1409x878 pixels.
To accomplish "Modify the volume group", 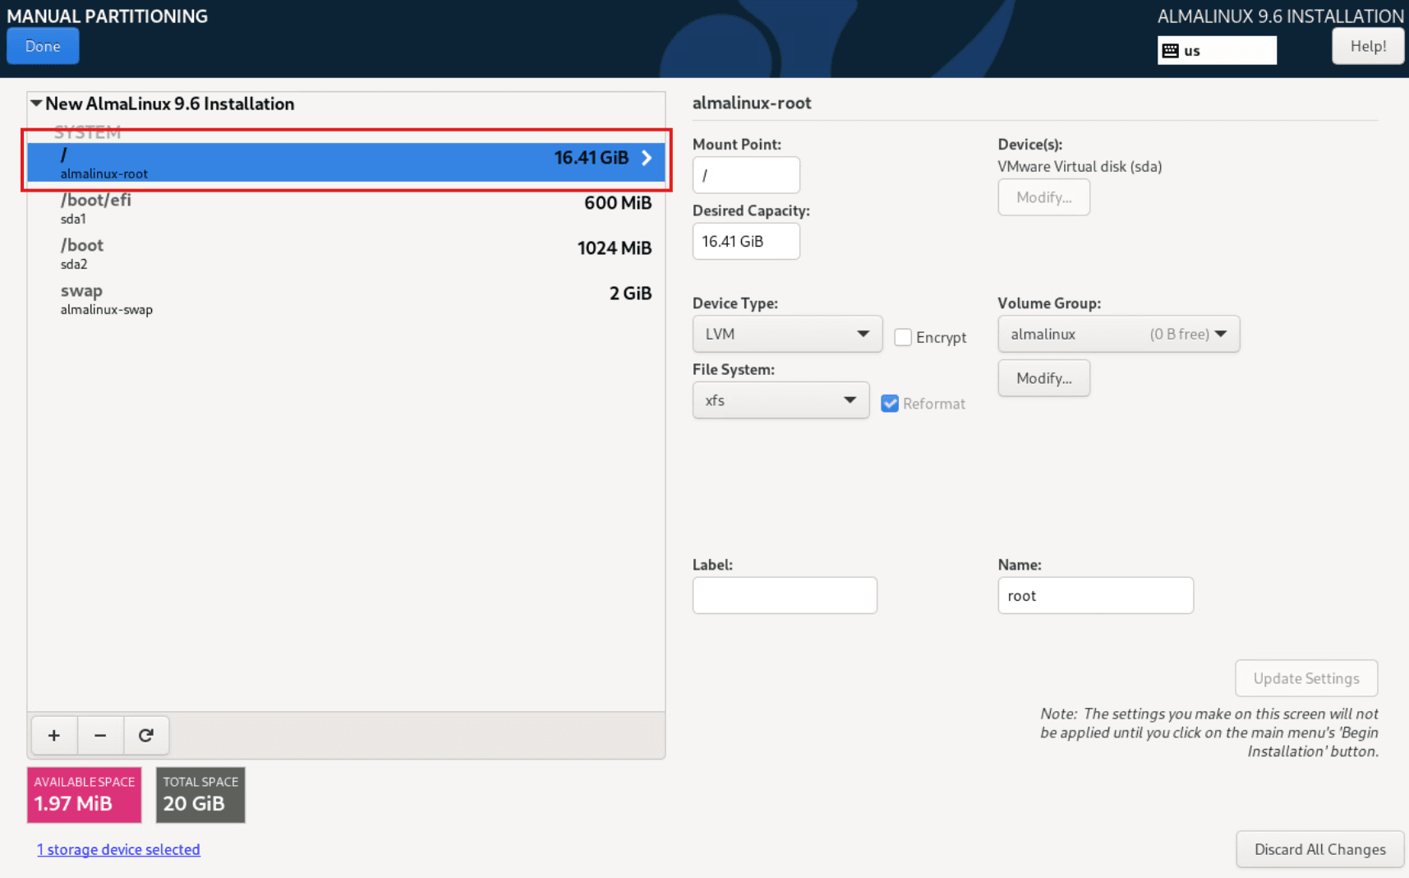I will [1043, 378].
